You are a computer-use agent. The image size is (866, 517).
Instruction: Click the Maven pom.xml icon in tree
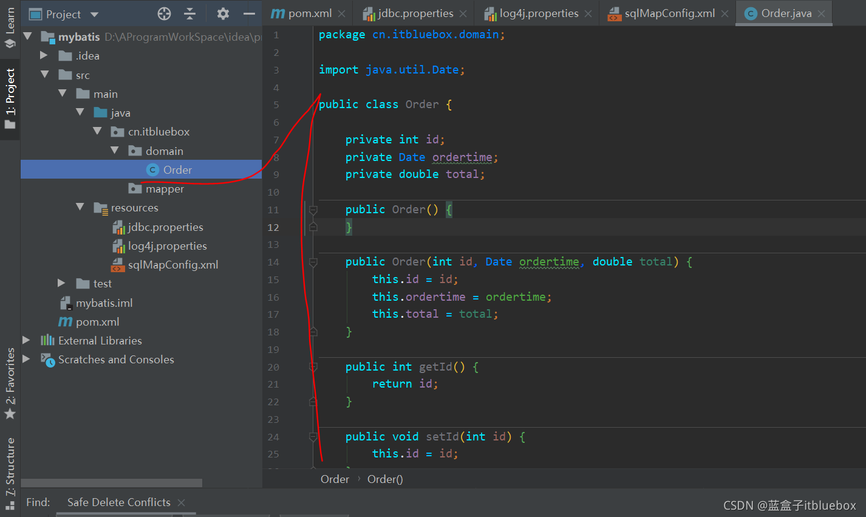[x=65, y=322]
